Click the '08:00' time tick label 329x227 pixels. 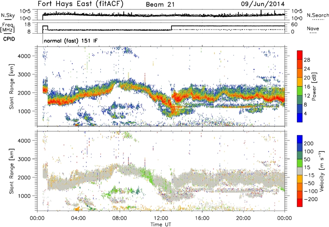tap(120, 218)
